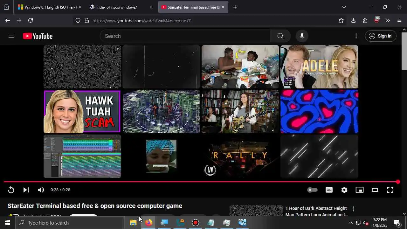407x229 pixels.
Task: Switch to the Windows 8.1 English ISO File tab
Action: click(x=46, y=7)
